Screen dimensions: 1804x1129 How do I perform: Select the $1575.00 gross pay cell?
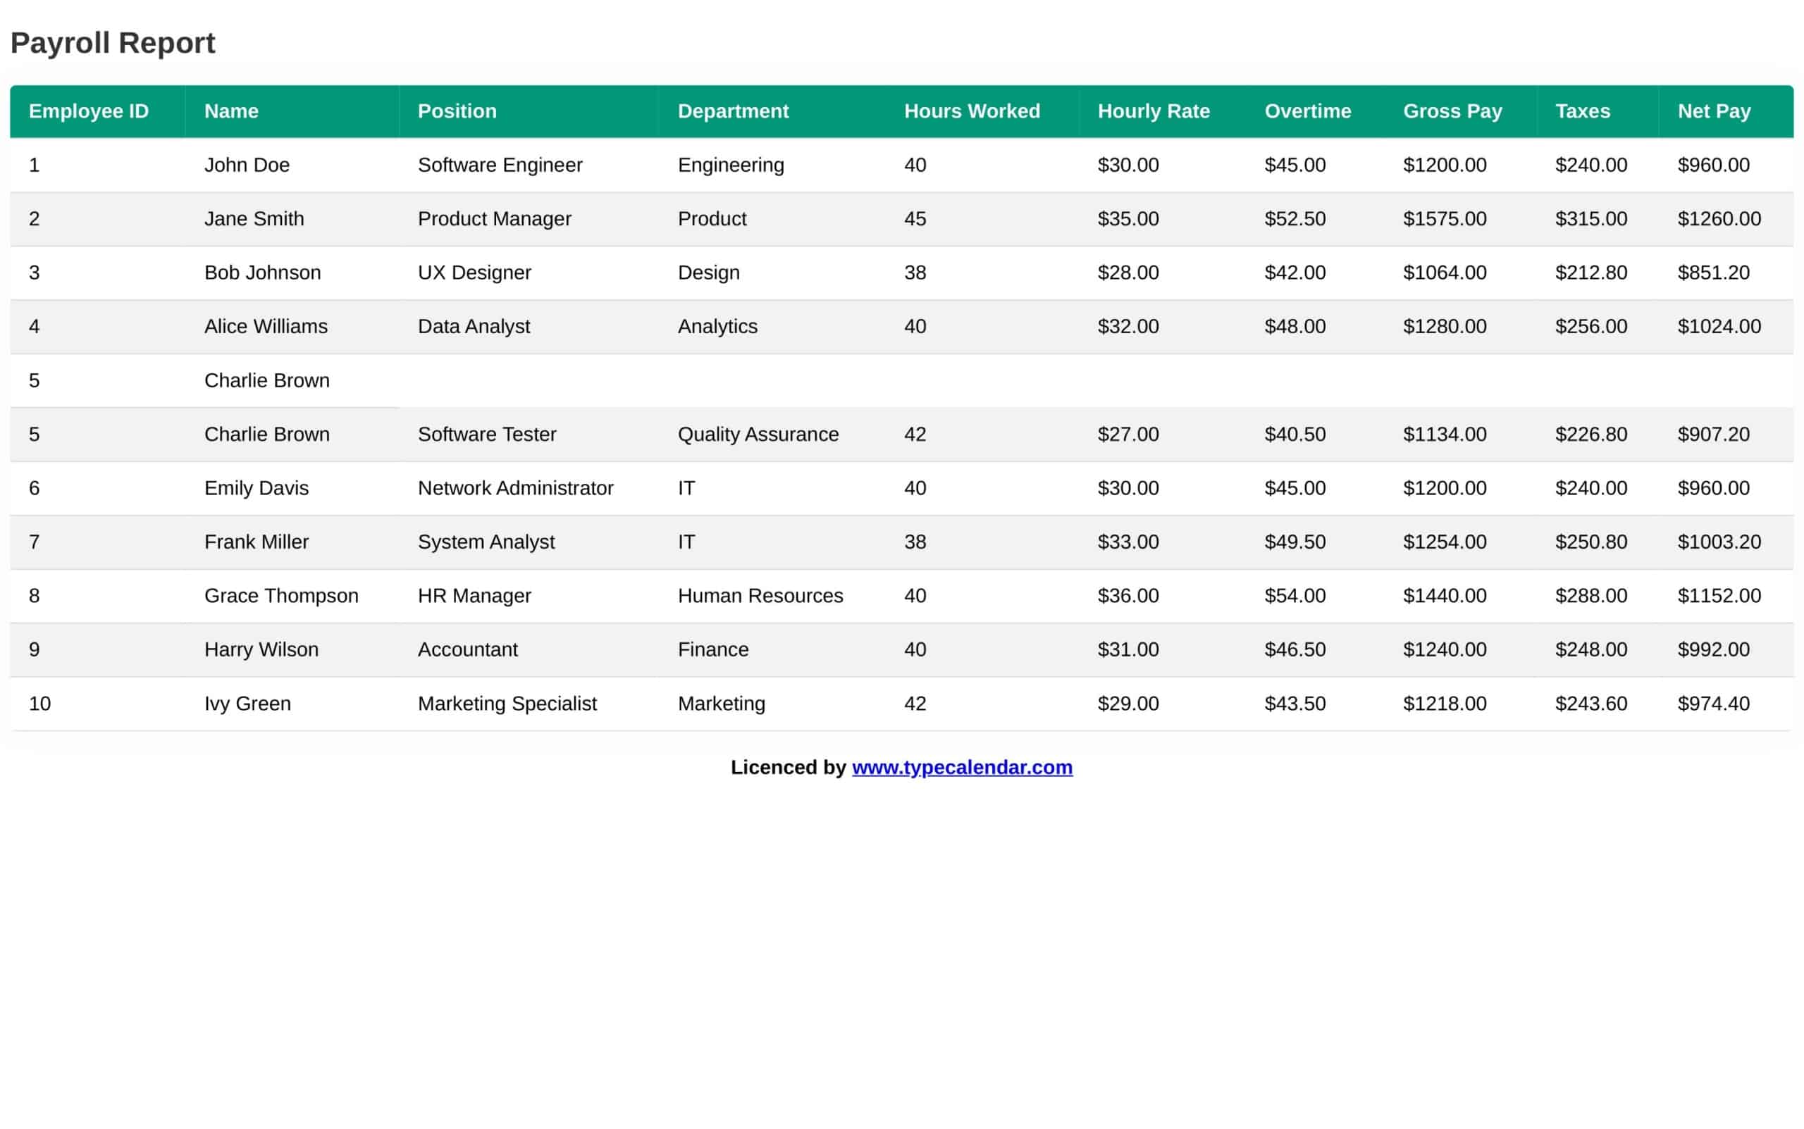click(x=1444, y=219)
